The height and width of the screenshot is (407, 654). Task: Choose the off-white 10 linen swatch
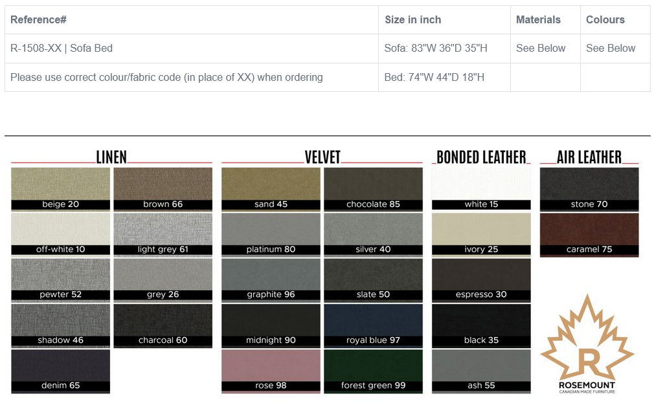point(61,234)
